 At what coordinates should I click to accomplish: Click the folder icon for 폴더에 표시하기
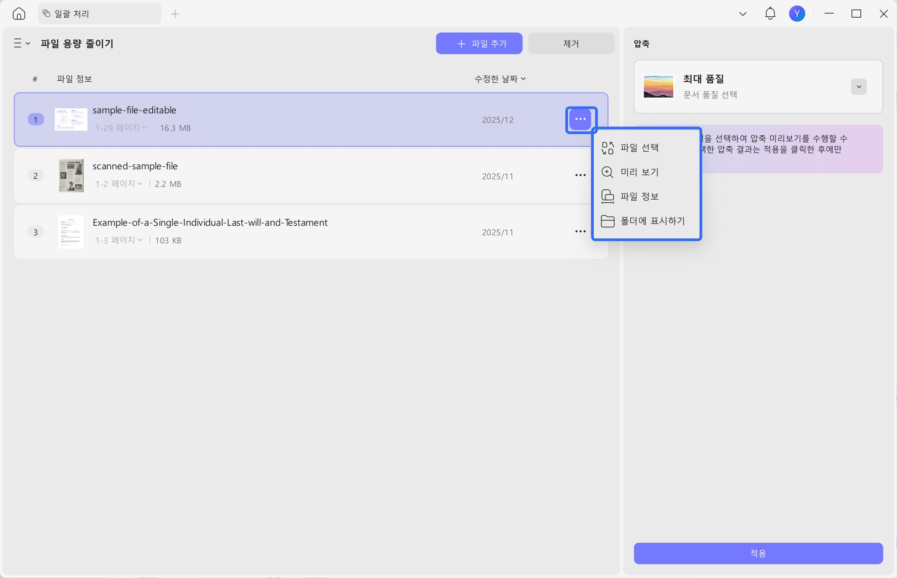(608, 221)
